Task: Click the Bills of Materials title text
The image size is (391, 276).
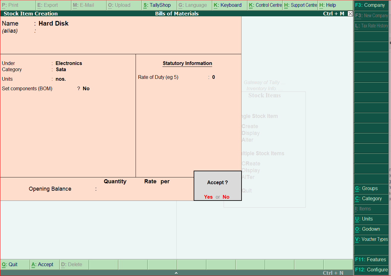Action: click(x=177, y=14)
